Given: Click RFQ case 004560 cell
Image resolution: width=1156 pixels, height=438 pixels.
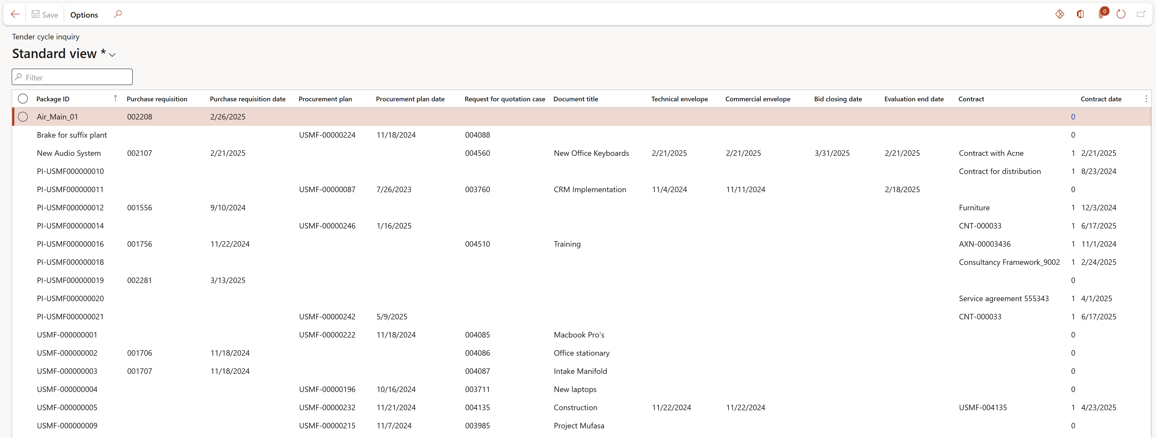Looking at the screenshot, I should coord(477,153).
